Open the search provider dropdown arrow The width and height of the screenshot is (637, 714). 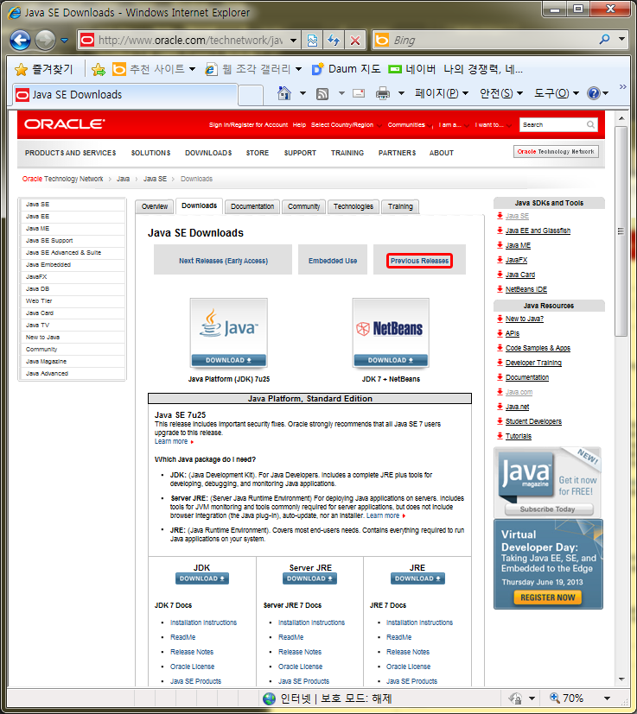(622, 39)
